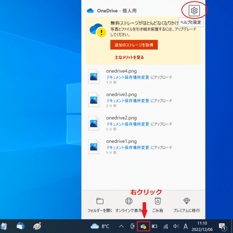Open the 主なメリットを見る link
The width and height of the screenshot is (233, 233).
click(x=129, y=57)
